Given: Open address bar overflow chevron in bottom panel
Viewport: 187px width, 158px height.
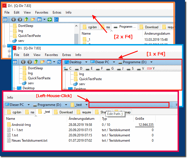Looking at the screenshot, I should 176,105.
